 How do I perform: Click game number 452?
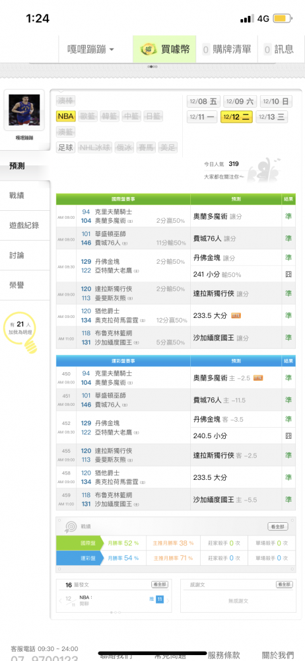click(x=66, y=423)
